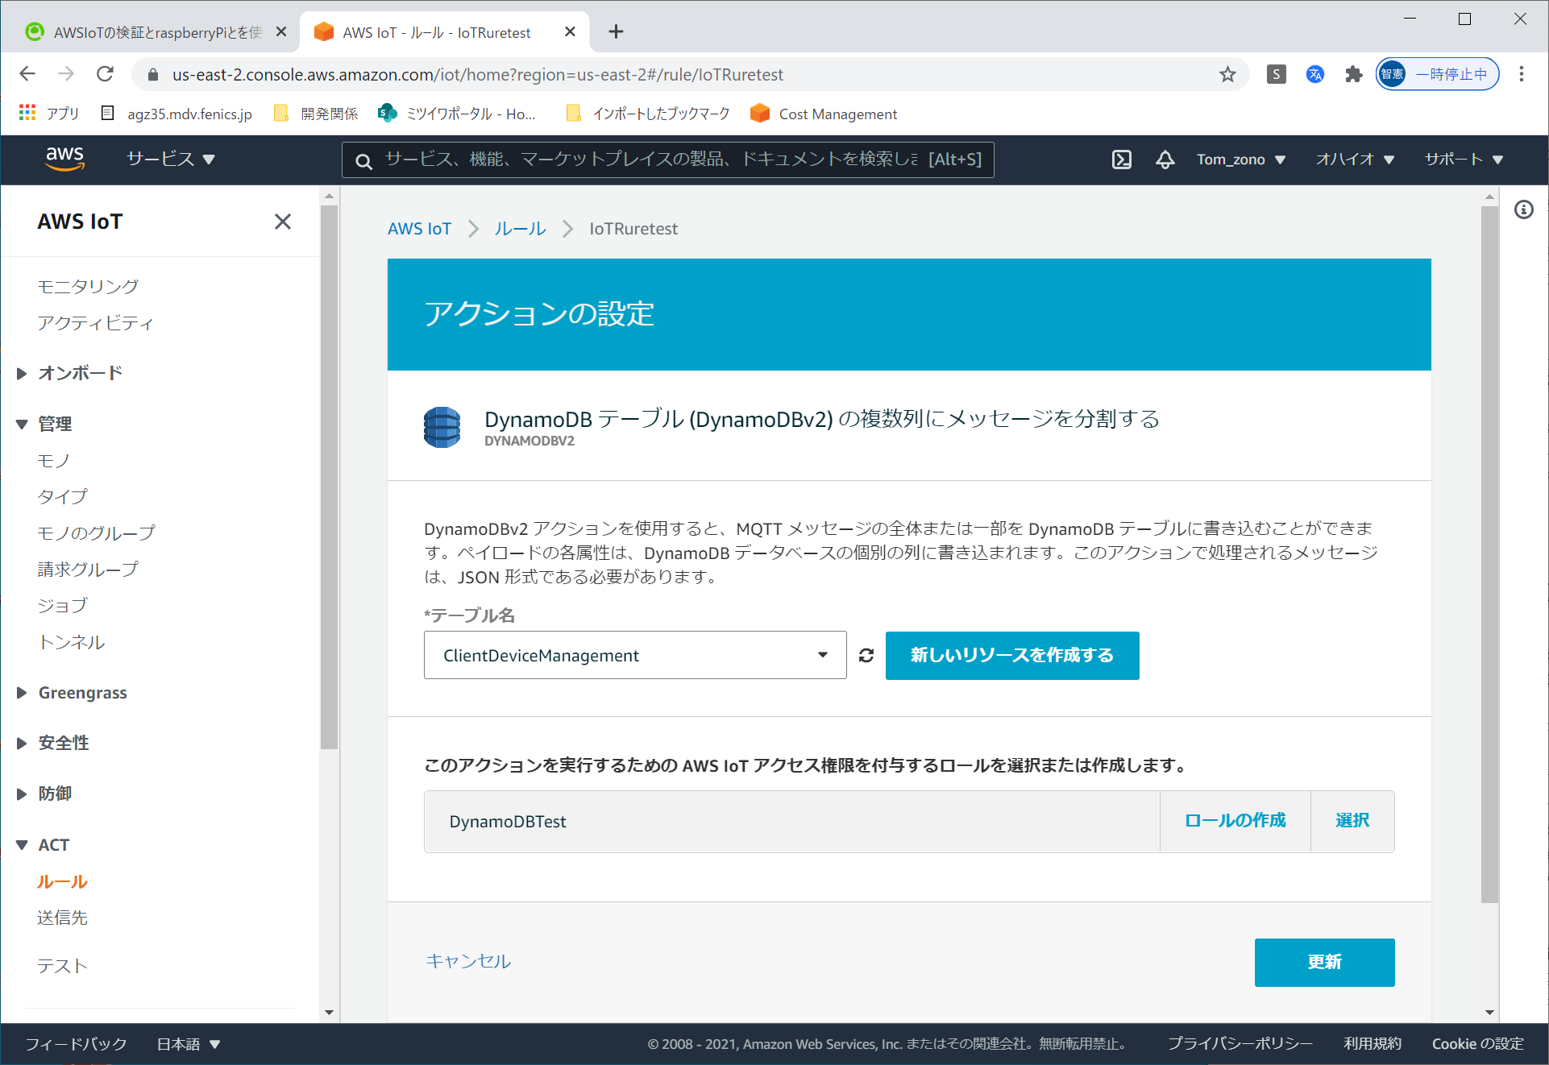Click the AWS logo home icon
The width and height of the screenshot is (1549, 1065).
click(x=64, y=159)
